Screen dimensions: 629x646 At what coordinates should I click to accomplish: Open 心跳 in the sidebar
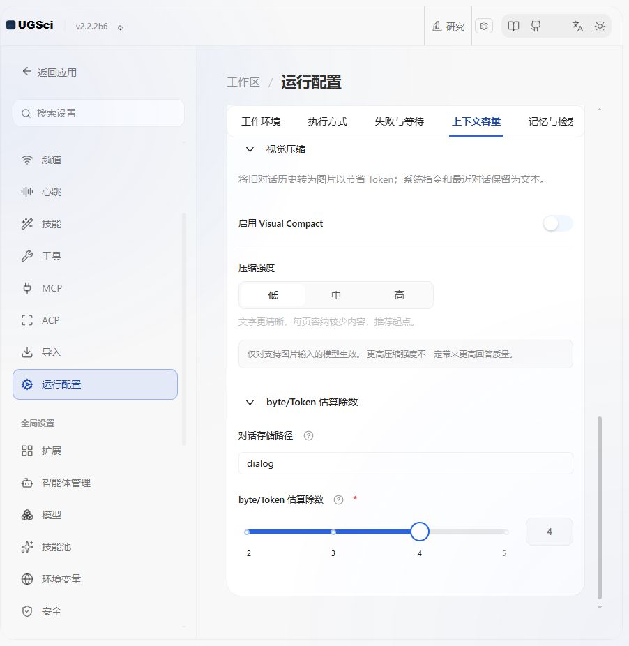pyautogui.click(x=95, y=192)
